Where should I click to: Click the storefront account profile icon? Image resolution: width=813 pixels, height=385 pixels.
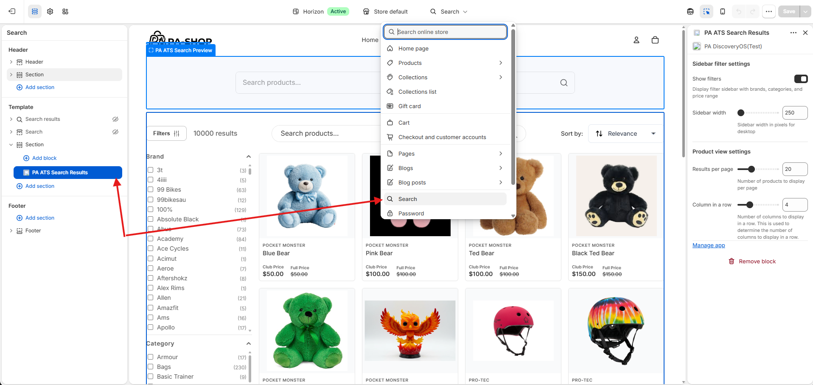pos(636,40)
